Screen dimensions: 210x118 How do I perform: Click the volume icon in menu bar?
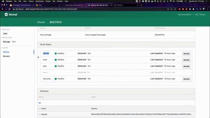pos(174,1)
